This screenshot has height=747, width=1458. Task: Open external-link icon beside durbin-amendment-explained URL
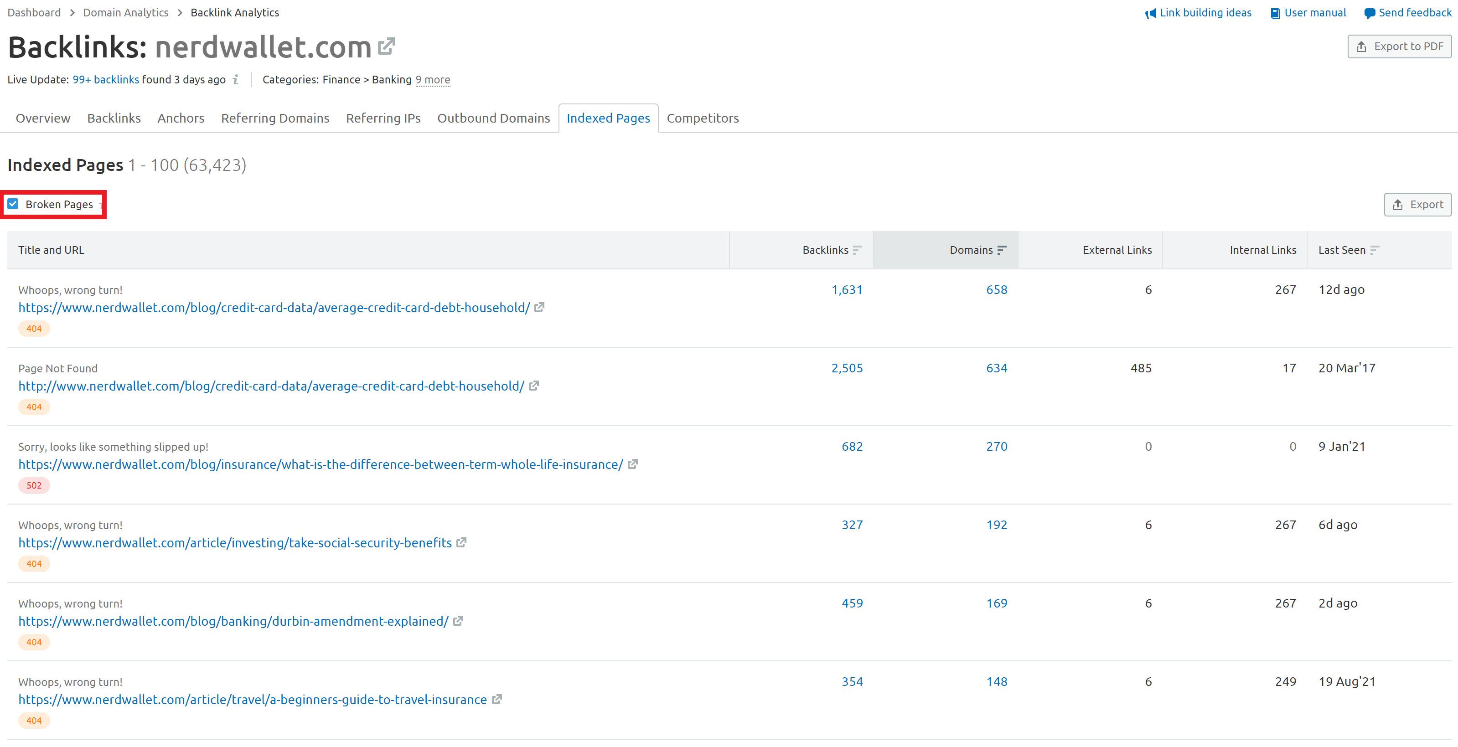[458, 621]
